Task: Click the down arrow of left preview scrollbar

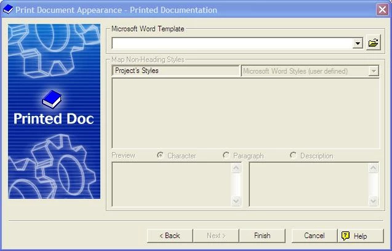Action: 236,201
